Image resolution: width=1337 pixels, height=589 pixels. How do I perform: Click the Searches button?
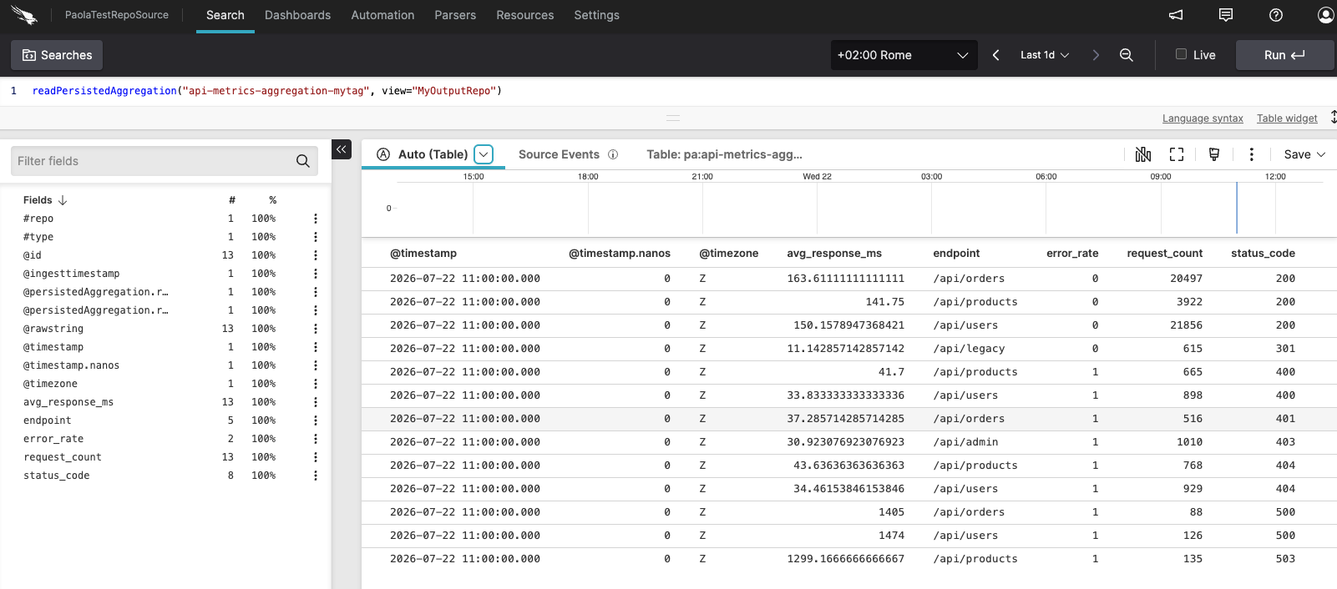(x=57, y=55)
